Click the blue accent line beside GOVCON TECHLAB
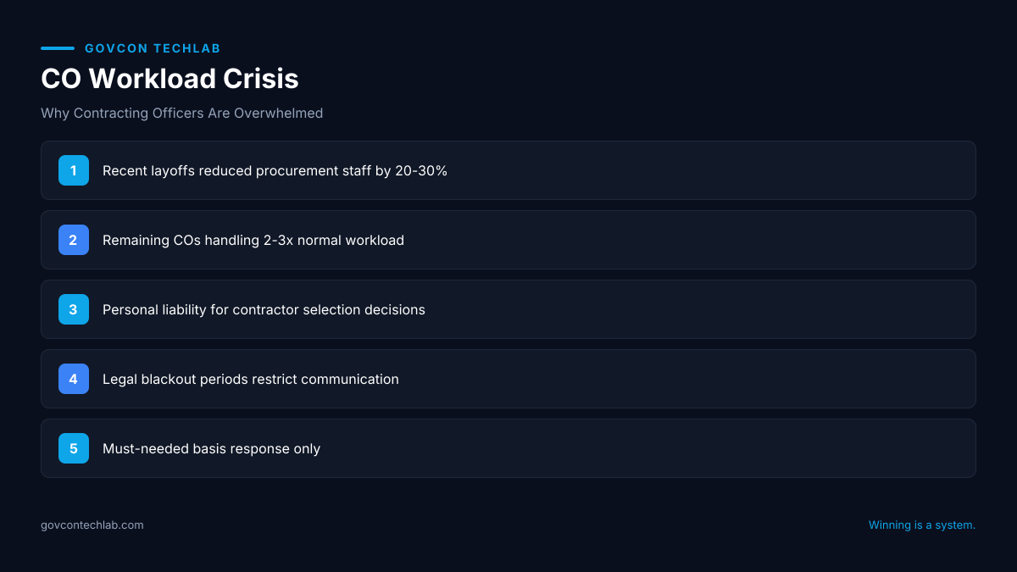Image resolution: width=1017 pixels, height=572 pixels. pyautogui.click(x=58, y=48)
